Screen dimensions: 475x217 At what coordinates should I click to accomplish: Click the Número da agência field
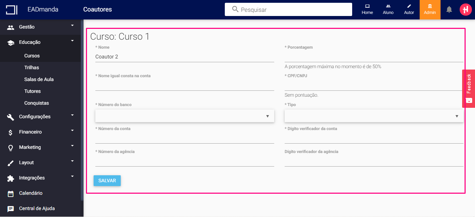185,161
